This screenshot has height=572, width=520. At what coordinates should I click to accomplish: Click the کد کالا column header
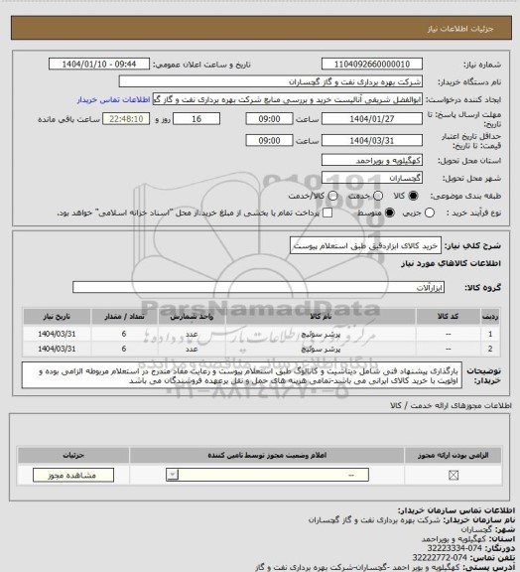pos(449,316)
